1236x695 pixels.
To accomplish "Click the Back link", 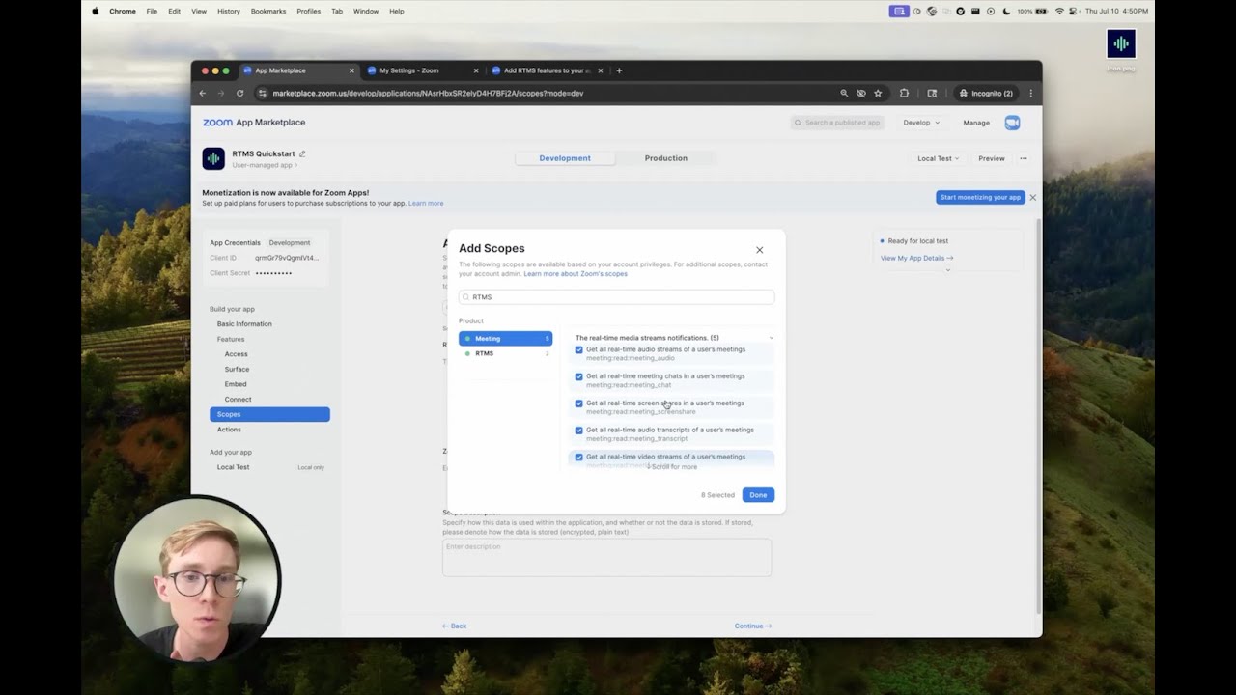I will (x=454, y=626).
